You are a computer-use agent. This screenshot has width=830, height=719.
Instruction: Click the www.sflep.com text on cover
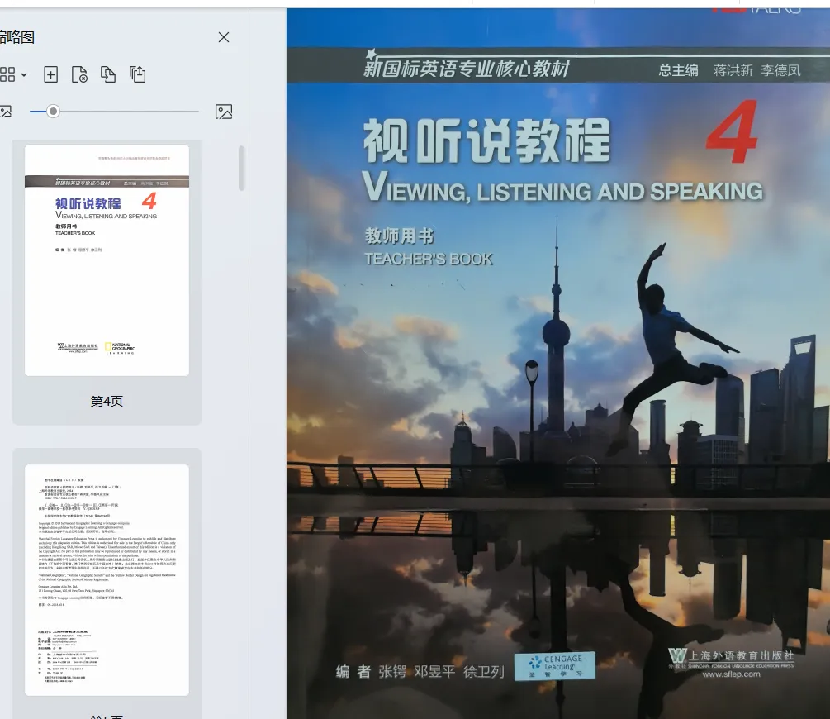pyautogui.click(x=731, y=674)
